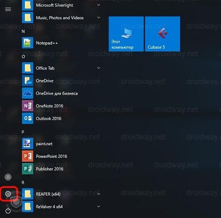
Task: Open the Cubase 5 tile
Action: pyautogui.click(x=163, y=34)
